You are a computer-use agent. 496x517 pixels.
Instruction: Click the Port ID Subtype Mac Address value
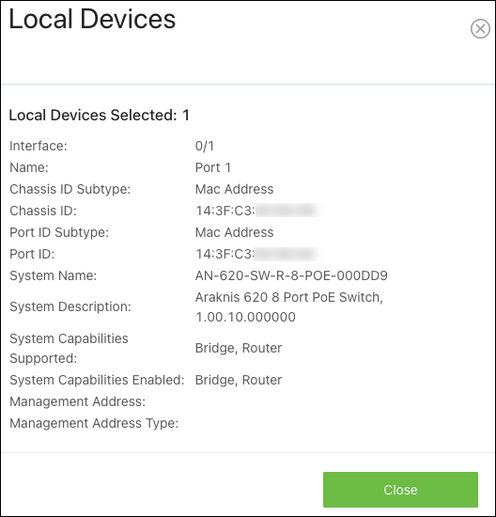point(234,232)
